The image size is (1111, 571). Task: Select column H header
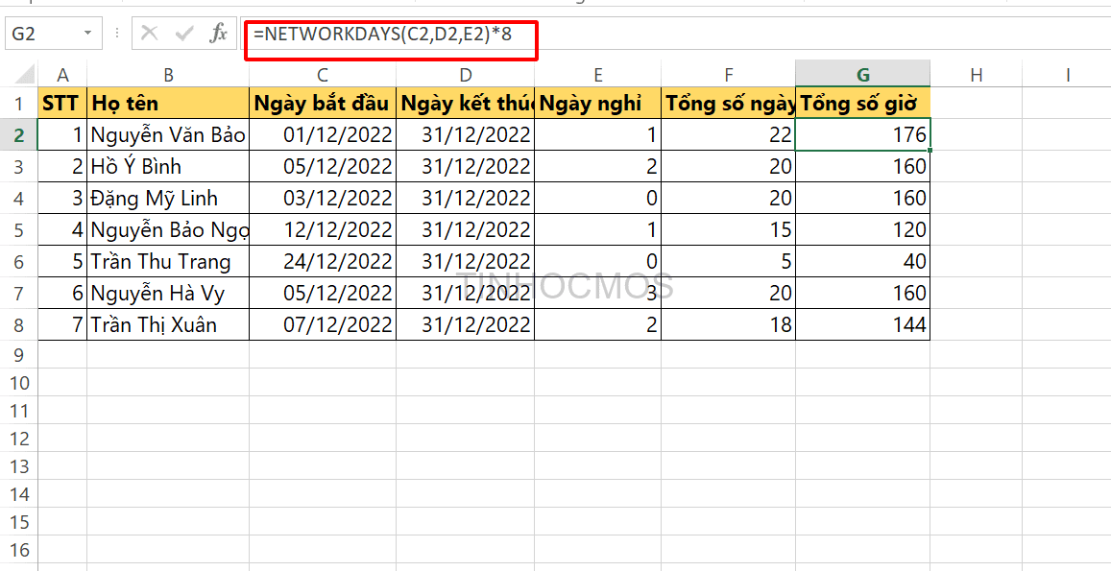pos(977,74)
